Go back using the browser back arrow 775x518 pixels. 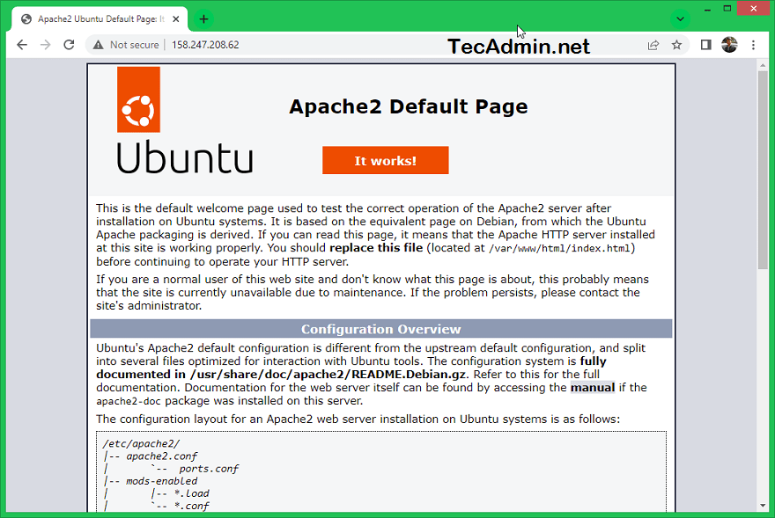pyautogui.click(x=22, y=45)
